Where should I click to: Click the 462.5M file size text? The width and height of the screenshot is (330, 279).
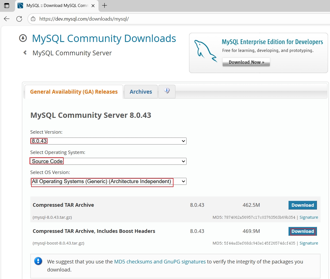pyautogui.click(x=251, y=205)
